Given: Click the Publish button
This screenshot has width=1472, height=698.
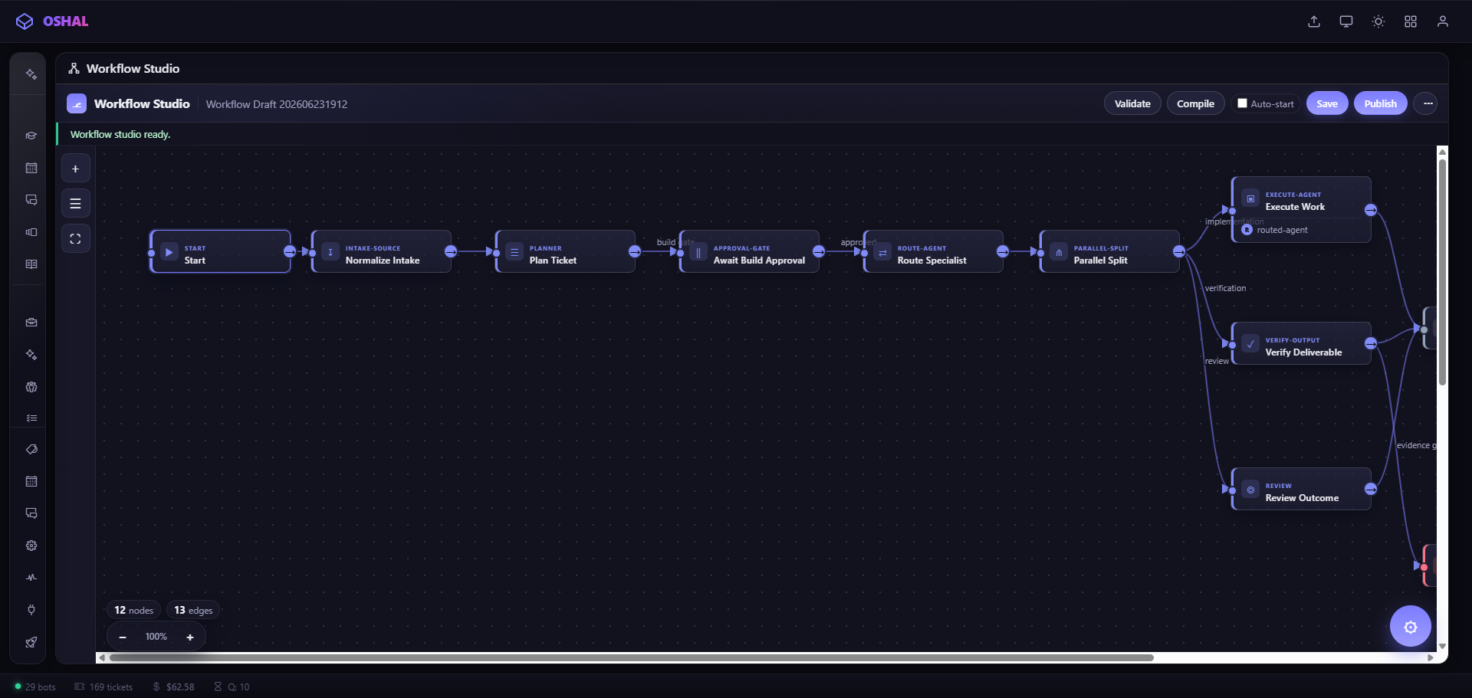Looking at the screenshot, I should point(1380,103).
